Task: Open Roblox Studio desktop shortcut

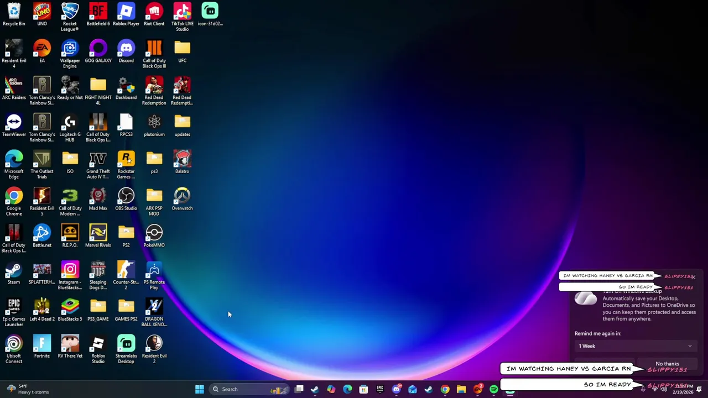Action: (98, 350)
